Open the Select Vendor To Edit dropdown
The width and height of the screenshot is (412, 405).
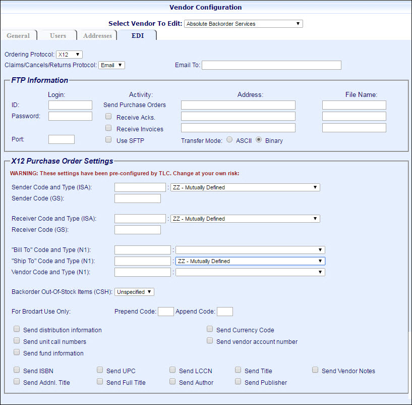[243, 24]
